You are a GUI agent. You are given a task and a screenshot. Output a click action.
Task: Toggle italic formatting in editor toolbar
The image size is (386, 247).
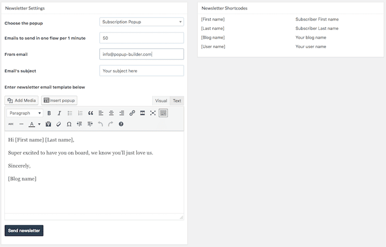pos(60,113)
